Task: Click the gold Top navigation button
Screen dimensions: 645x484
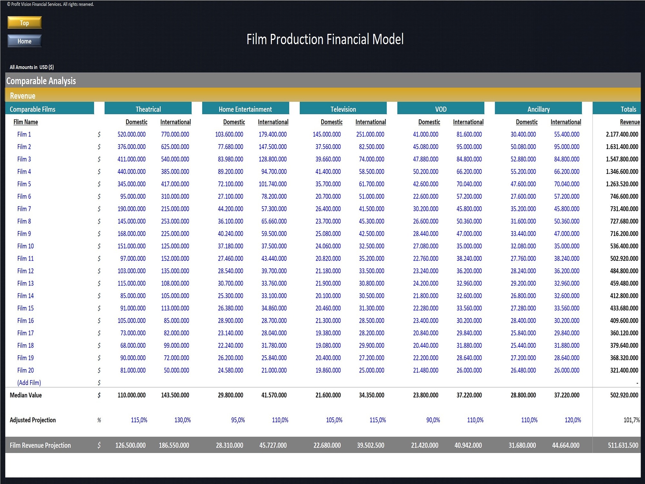Action: (x=24, y=23)
